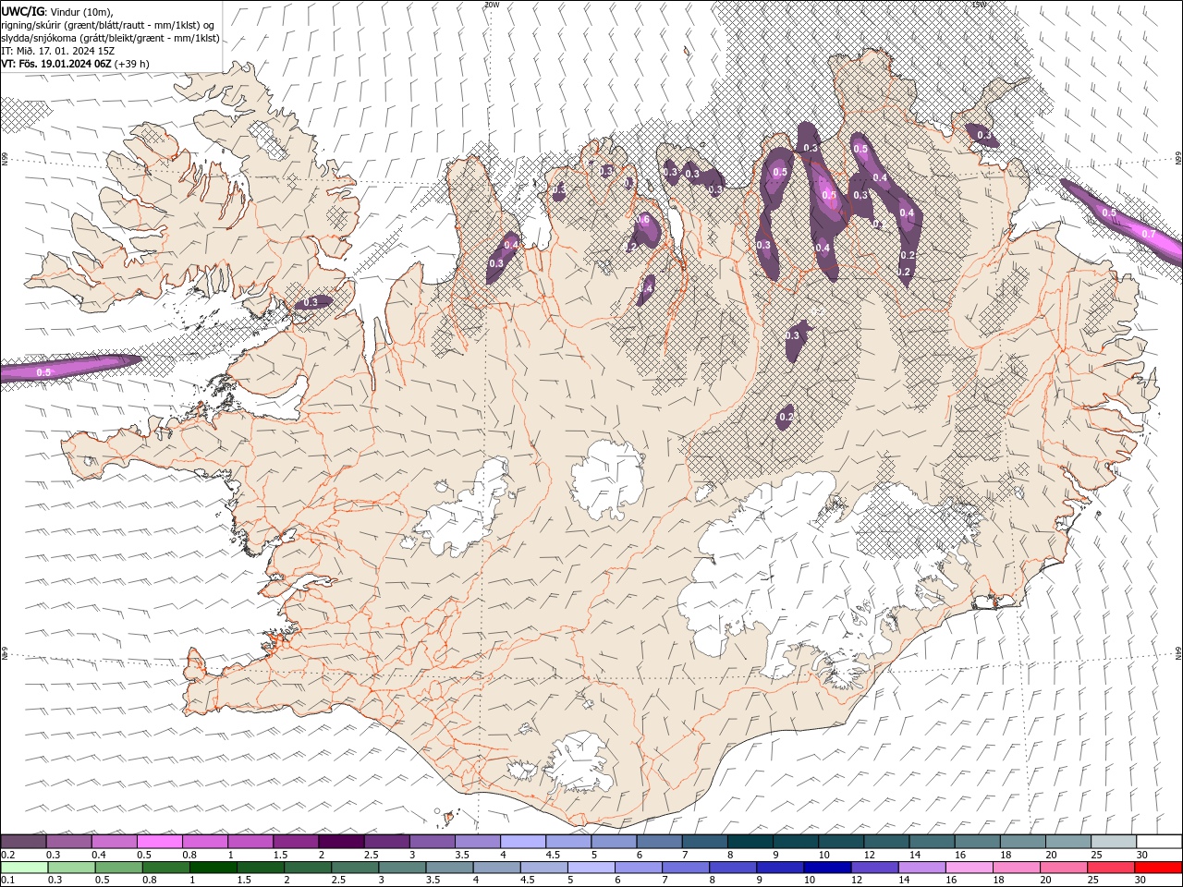Click the '30' label under the upper legend
Viewport: 1183px width, 887px height.
(1143, 855)
